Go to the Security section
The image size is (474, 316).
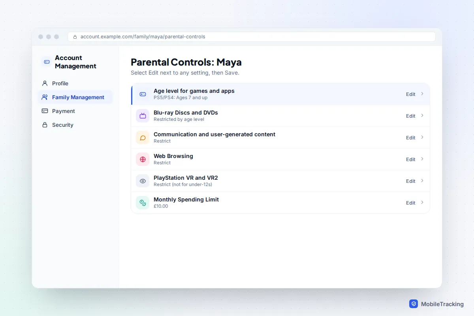tap(75, 125)
